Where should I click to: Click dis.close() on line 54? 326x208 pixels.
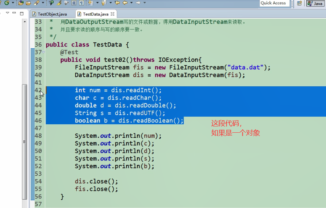pyautogui.click(x=95, y=181)
